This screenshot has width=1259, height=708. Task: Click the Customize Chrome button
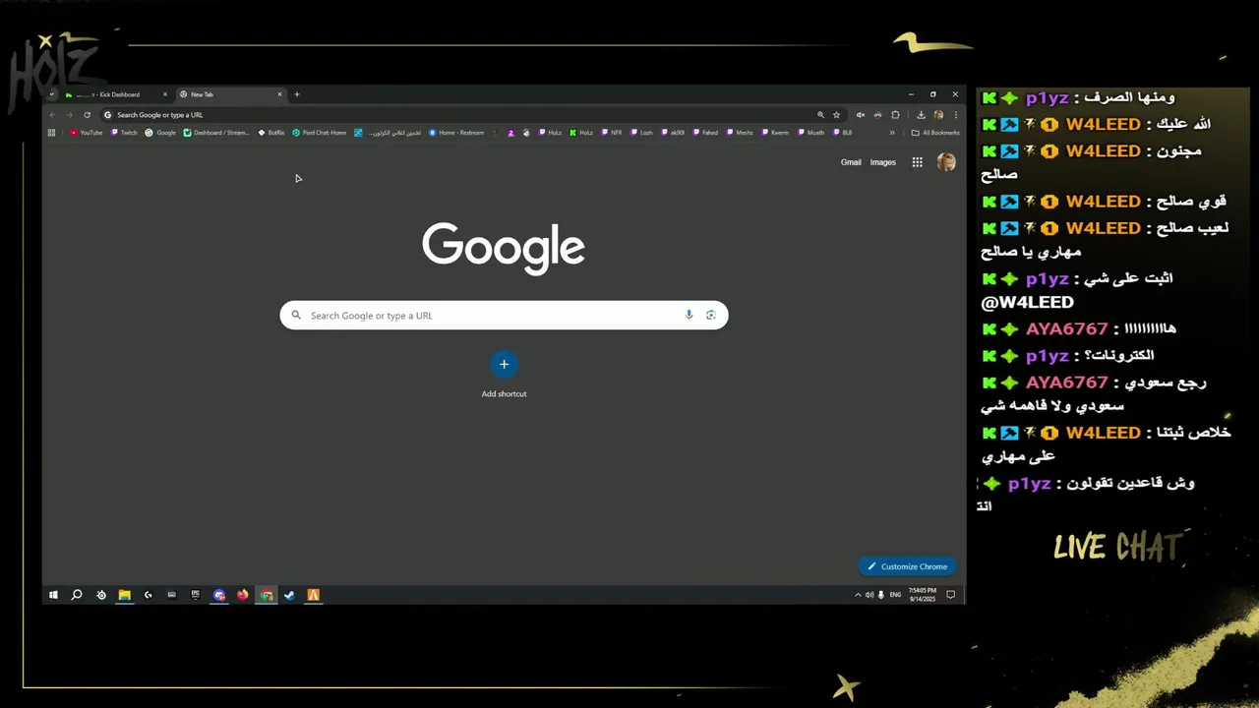coord(906,566)
